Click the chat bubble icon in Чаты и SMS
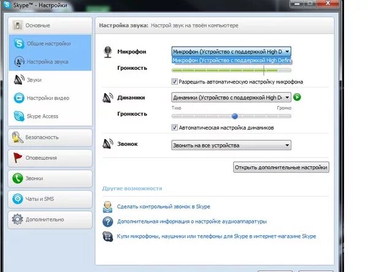 18,199
